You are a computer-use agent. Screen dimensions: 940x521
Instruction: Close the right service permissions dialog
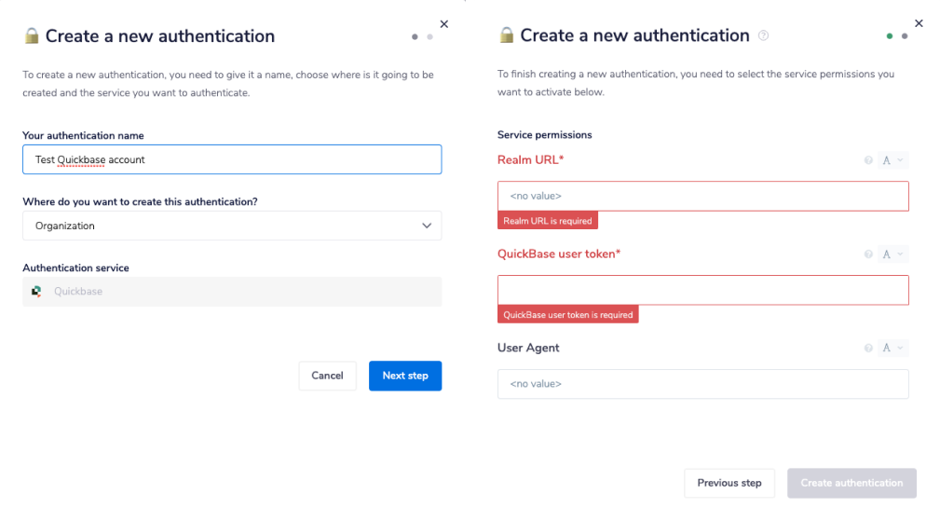(x=920, y=23)
